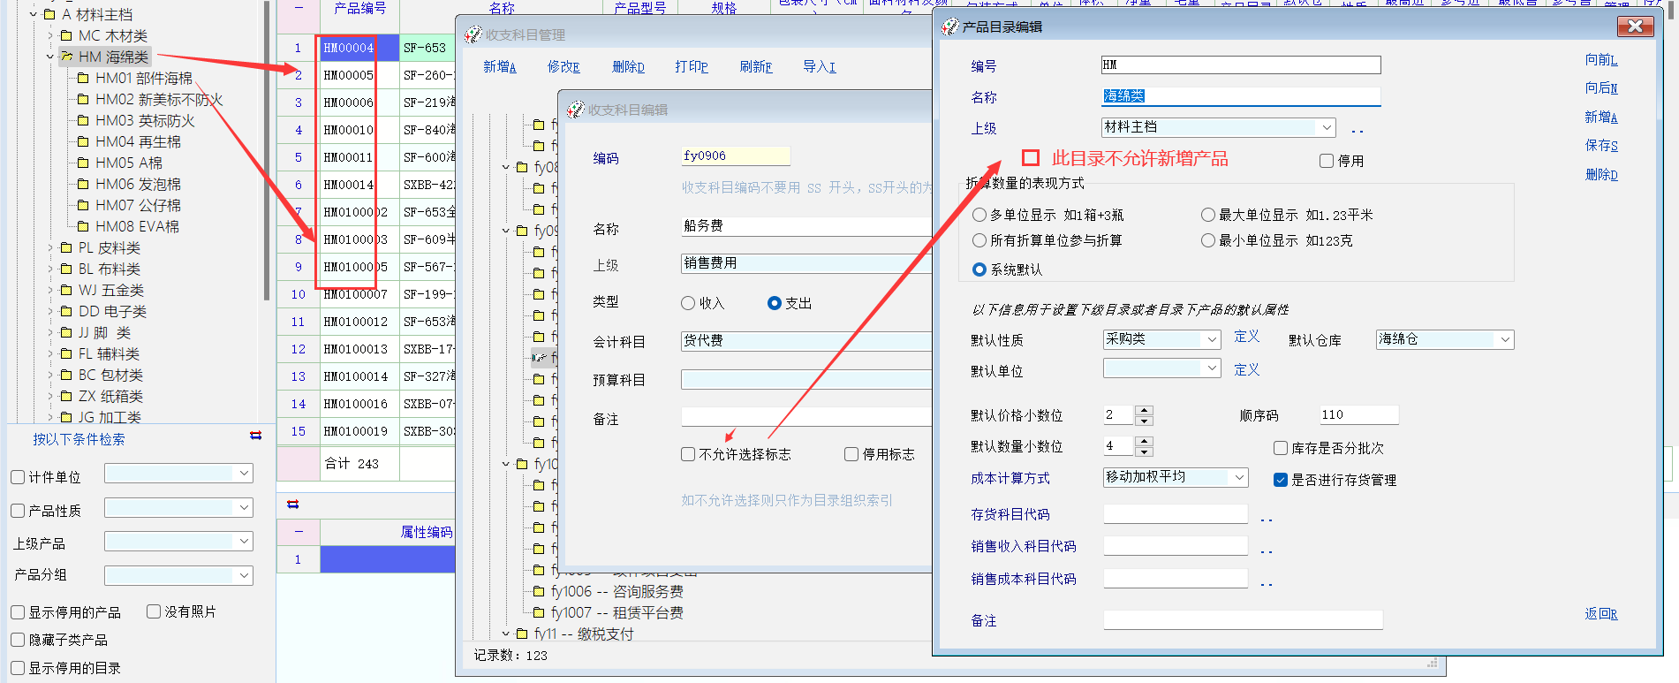Viewport: 1679px width, 683px height.
Task: Open the 默认仓库 dropdown showing 海绵仓
Action: (1504, 339)
